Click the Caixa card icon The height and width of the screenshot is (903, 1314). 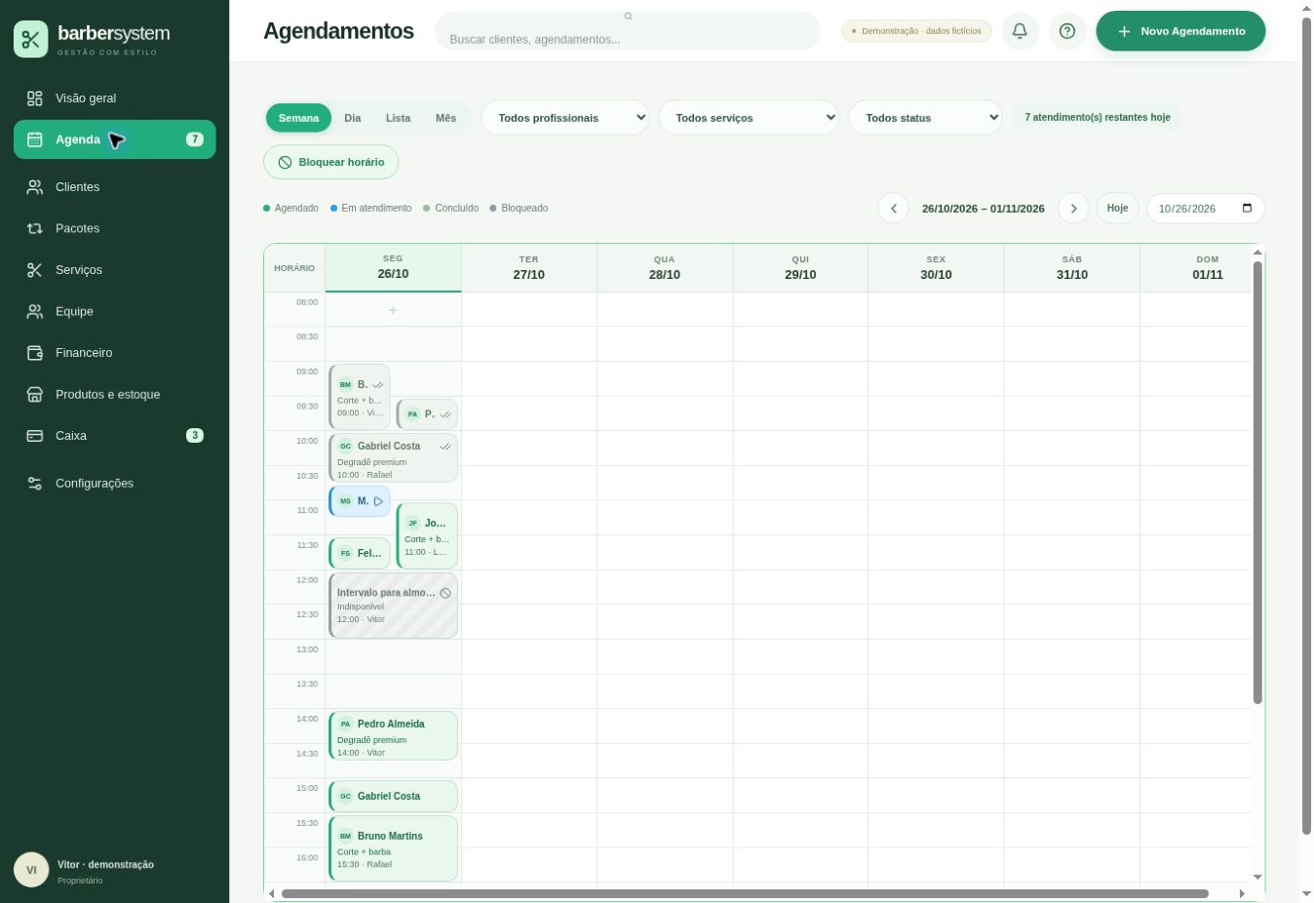35,436
